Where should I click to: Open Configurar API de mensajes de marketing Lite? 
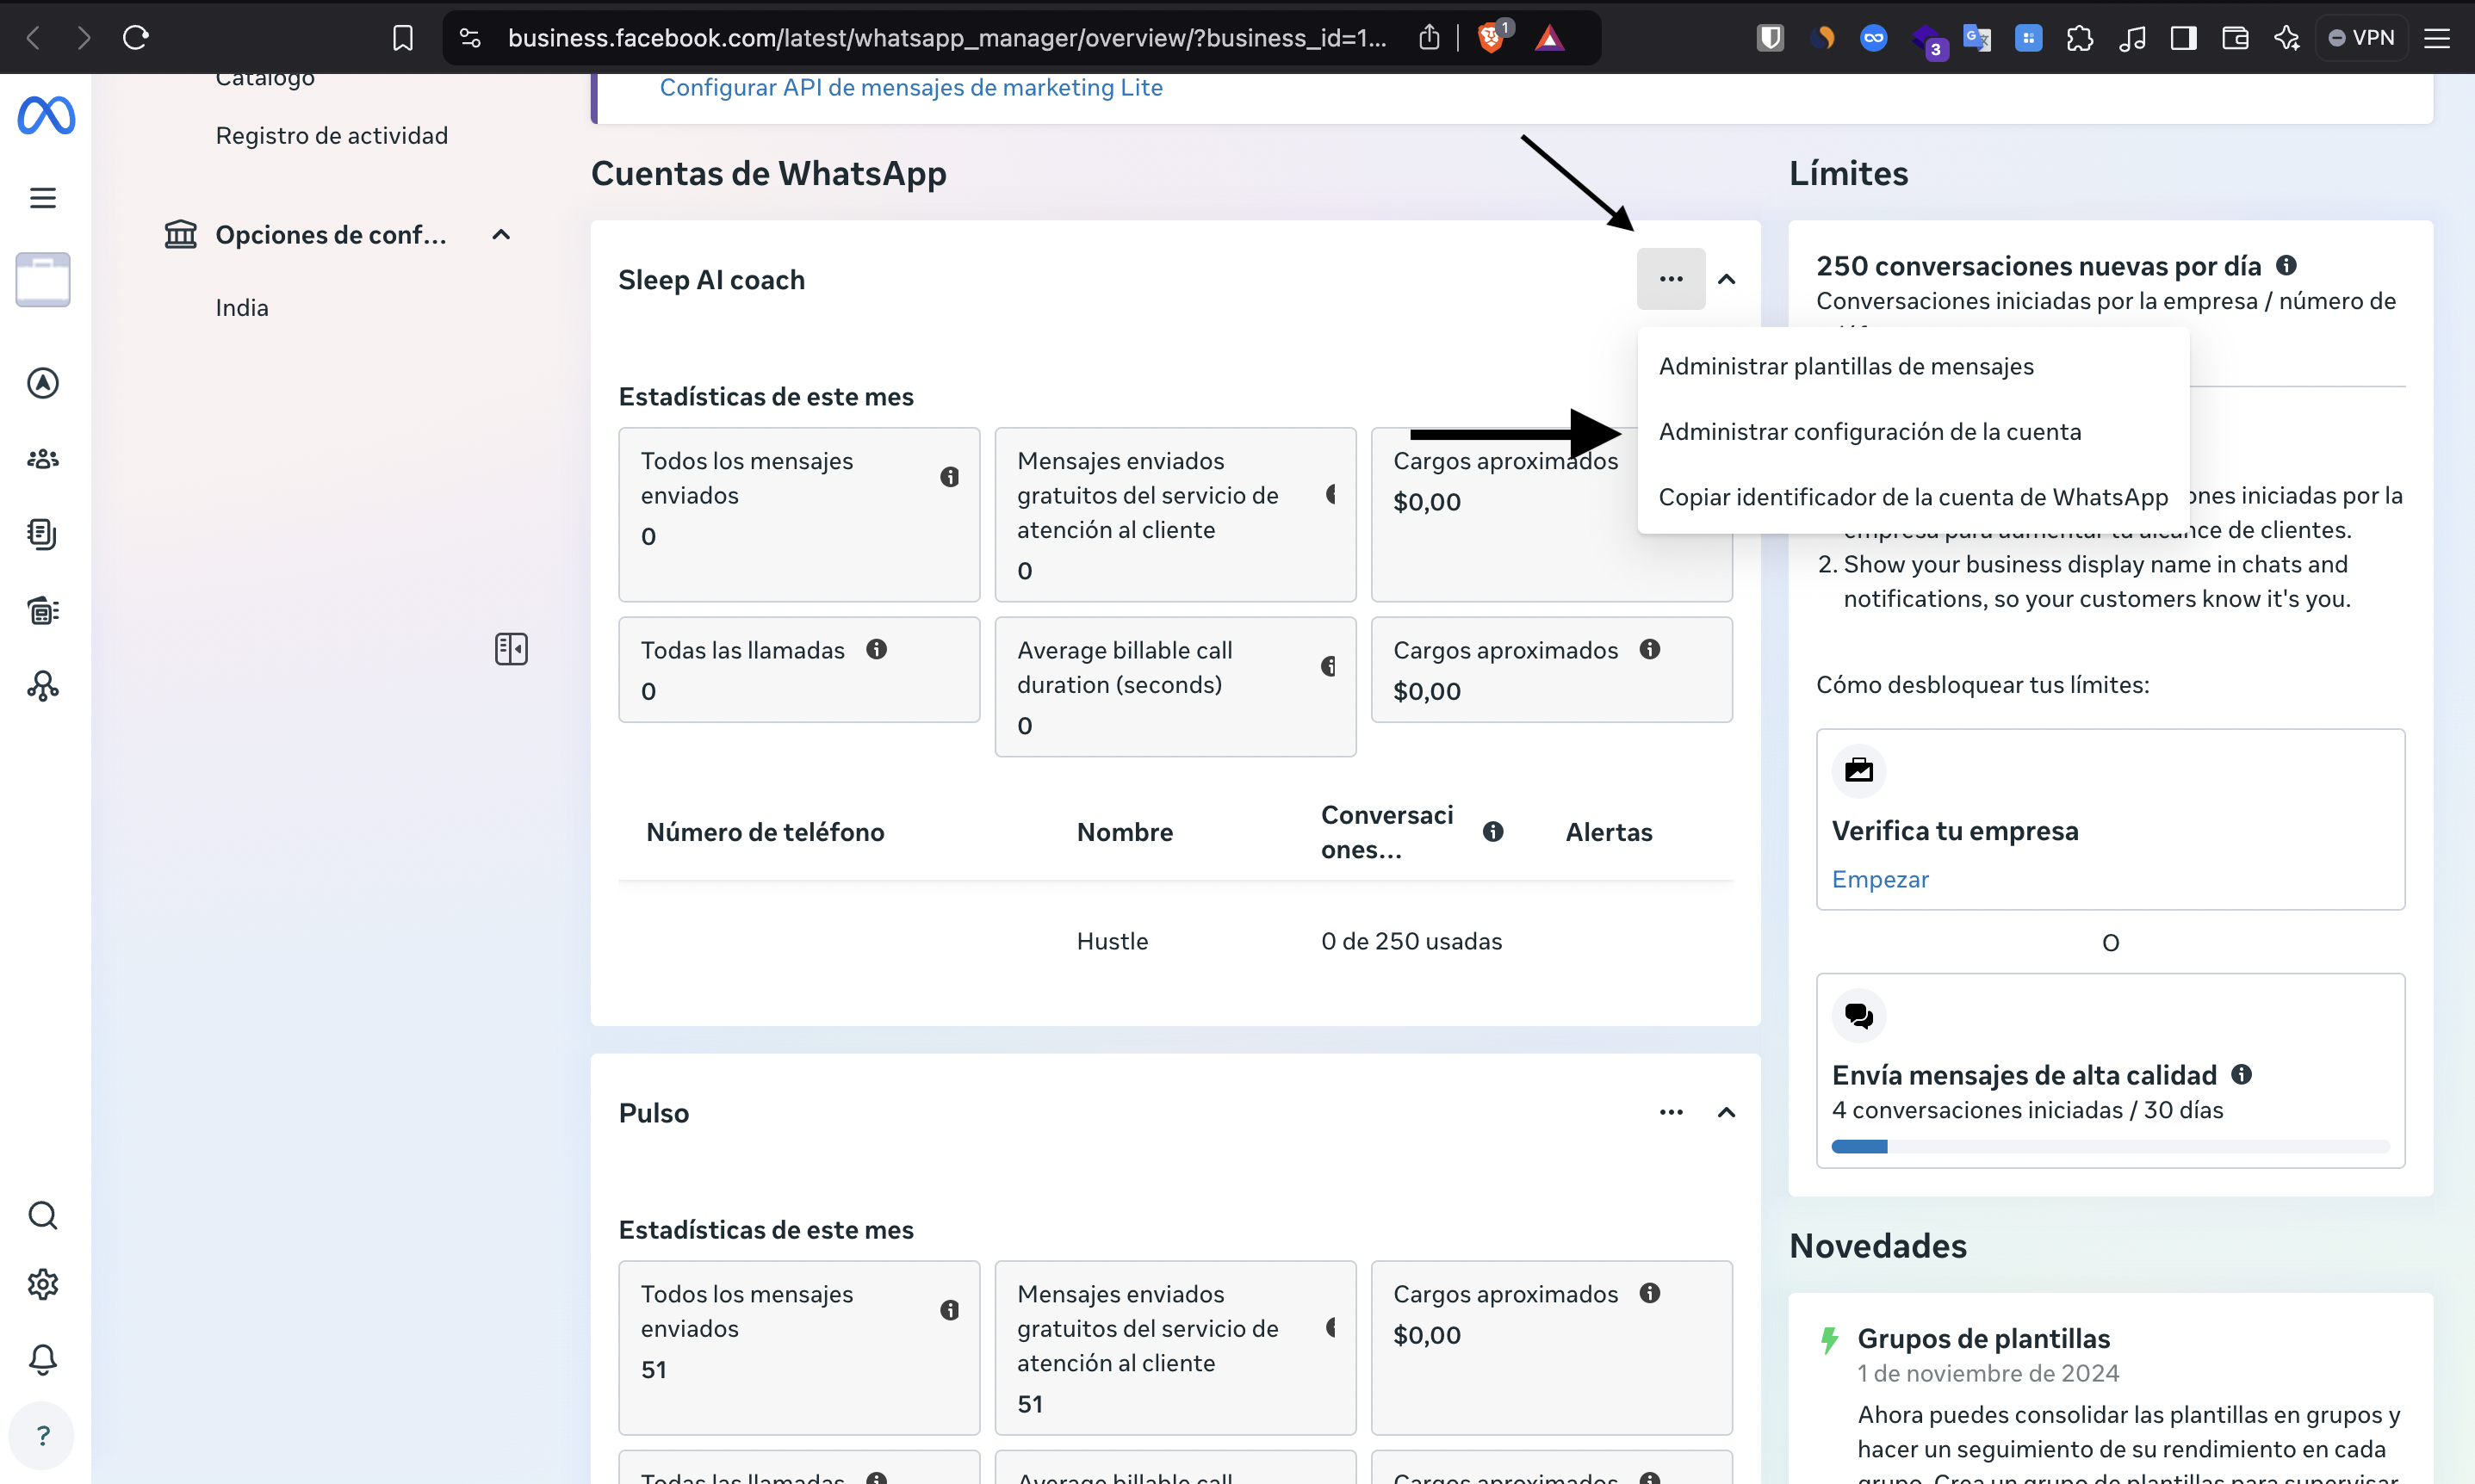point(910,88)
